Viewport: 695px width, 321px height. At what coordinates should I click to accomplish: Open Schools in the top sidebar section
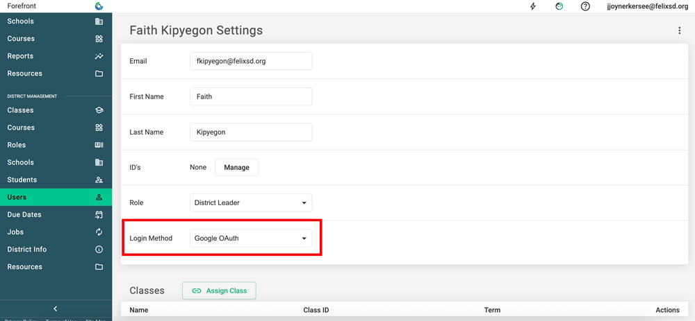[x=56, y=21]
